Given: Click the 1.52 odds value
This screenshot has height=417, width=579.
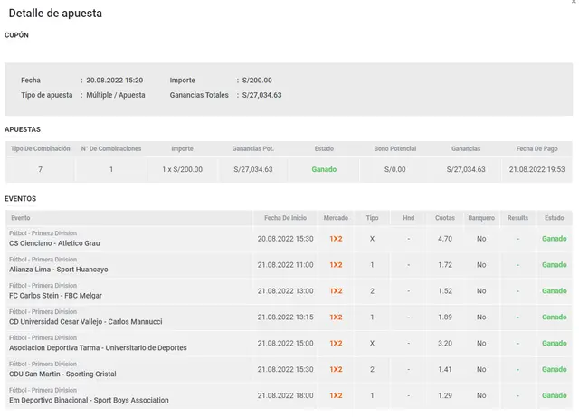Looking at the screenshot, I should pyautogui.click(x=445, y=291).
